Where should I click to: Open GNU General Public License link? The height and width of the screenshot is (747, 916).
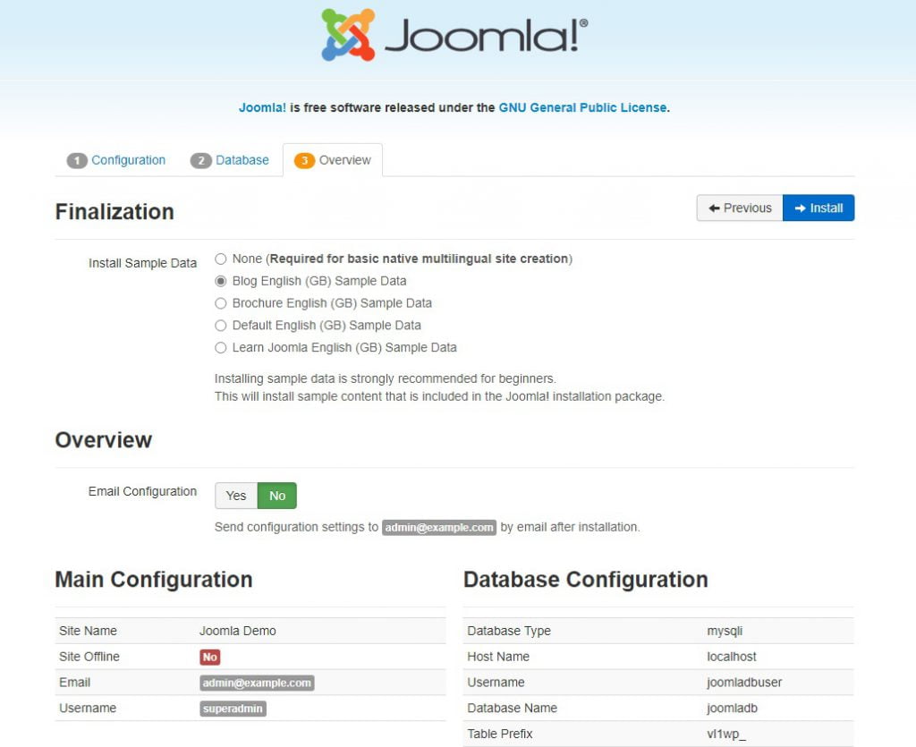[582, 107]
